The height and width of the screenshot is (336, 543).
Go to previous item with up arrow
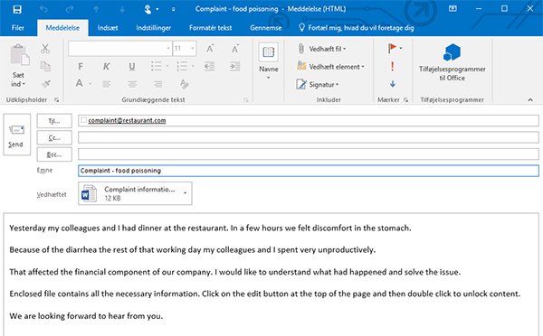pos(96,9)
